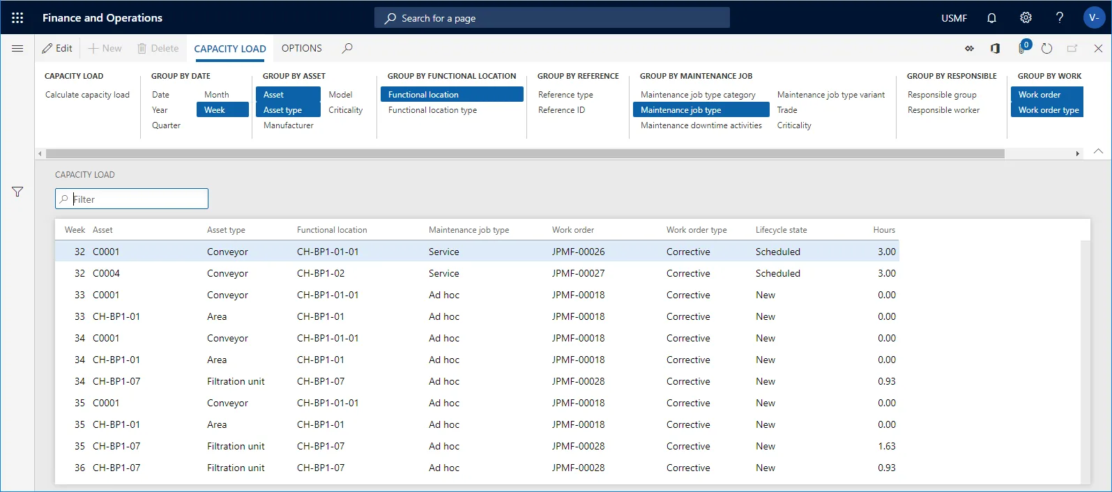Open the Work order type column header
The width and height of the screenshot is (1112, 492).
coord(696,230)
